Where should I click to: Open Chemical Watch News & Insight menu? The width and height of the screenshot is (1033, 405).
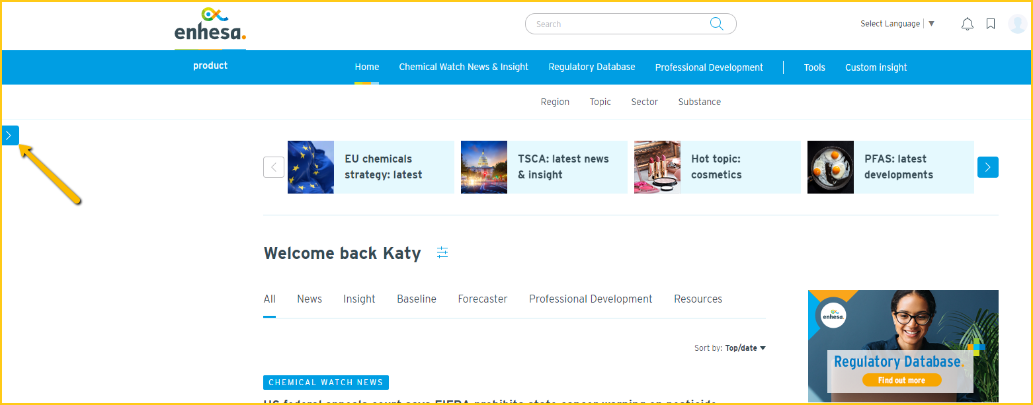(x=464, y=67)
